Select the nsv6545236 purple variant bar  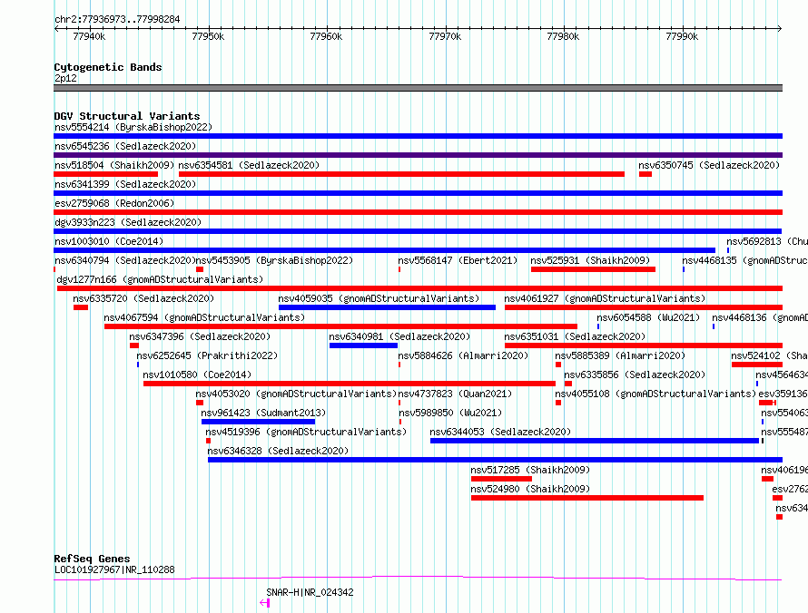point(418,155)
